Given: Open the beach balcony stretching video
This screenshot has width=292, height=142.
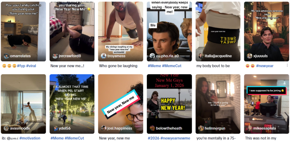Looking at the screenshot, I should (x=23, y=104).
